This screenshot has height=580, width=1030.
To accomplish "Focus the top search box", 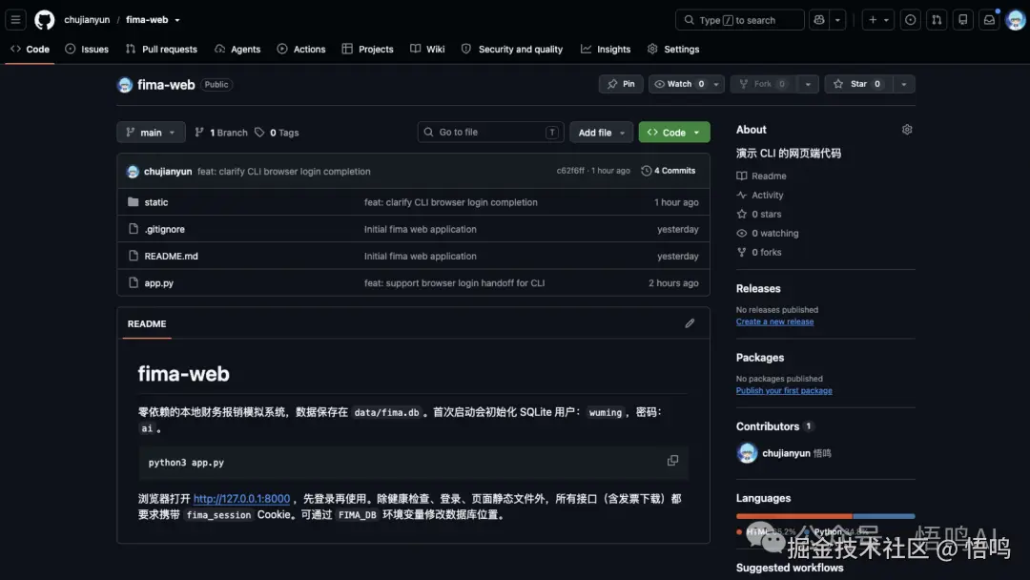I will click(740, 20).
